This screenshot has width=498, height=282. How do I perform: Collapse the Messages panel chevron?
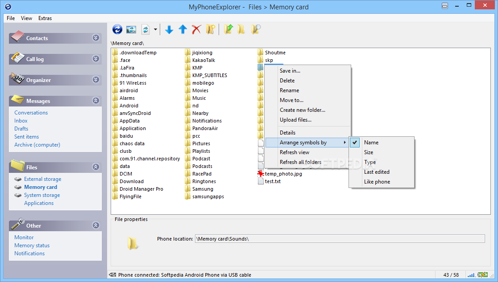[x=95, y=101]
